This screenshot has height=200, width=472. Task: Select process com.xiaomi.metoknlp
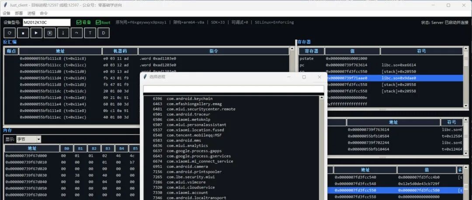pos(231,119)
